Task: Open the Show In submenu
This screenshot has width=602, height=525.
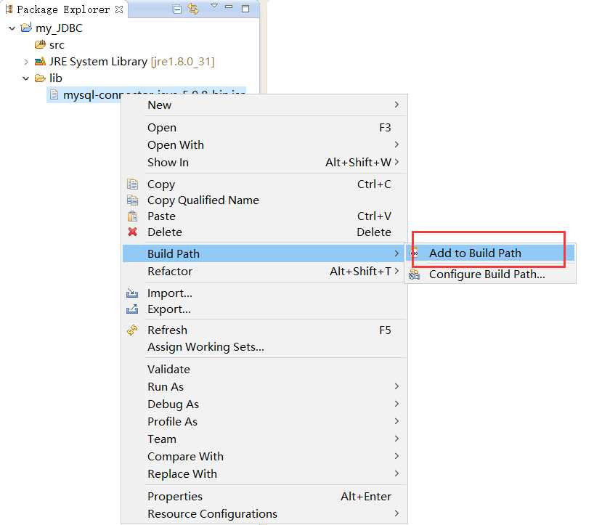Action: coord(264,163)
